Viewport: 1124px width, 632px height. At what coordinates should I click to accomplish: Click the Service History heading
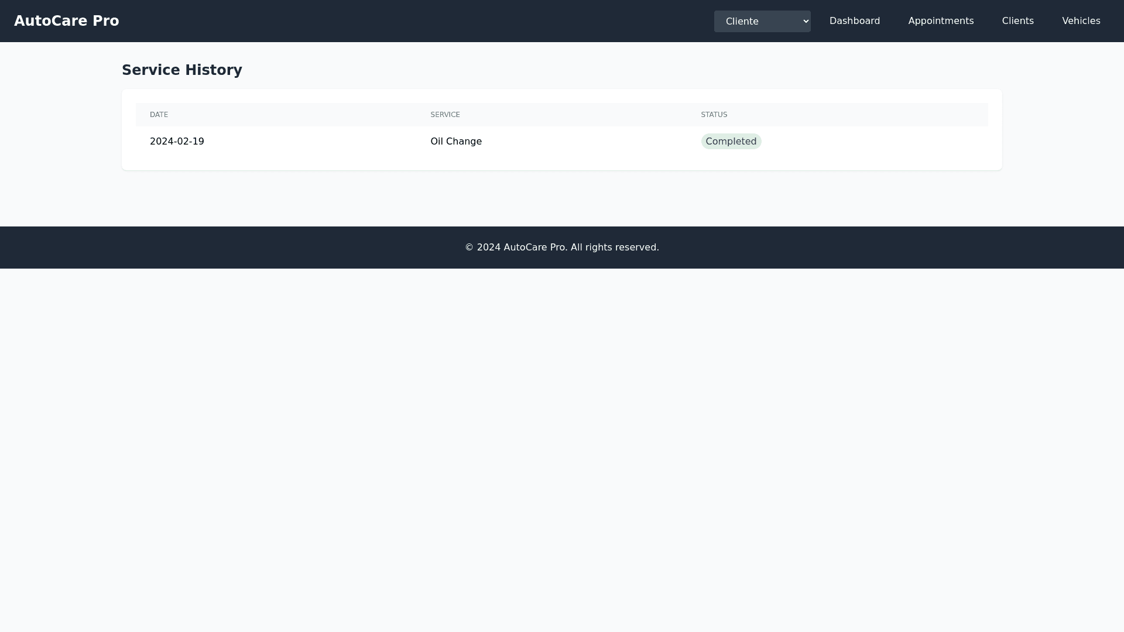point(181,70)
